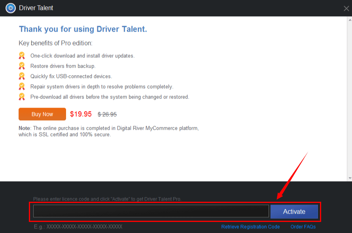This screenshot has width=352, height=233.
Task: Click the award ribbon icon beside One-click download
Action: coord(22,55)
